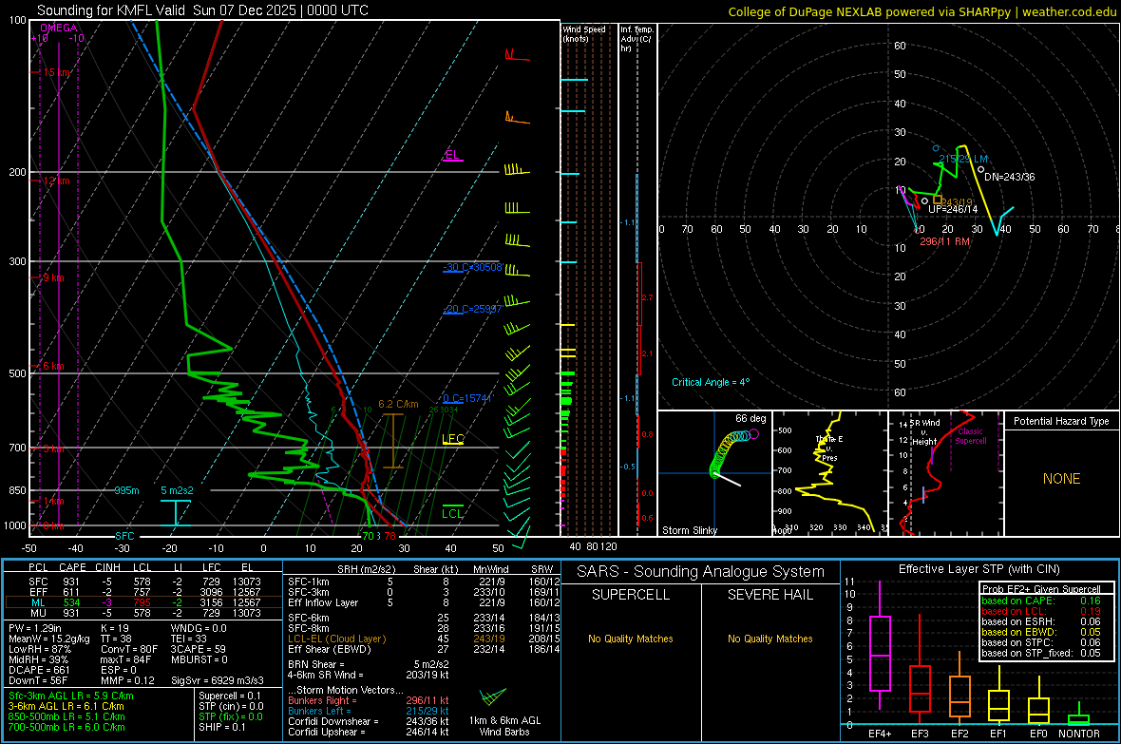
Task: Click the SigSvr = 6929 m3/s3 value
Action: coord(218,680)
